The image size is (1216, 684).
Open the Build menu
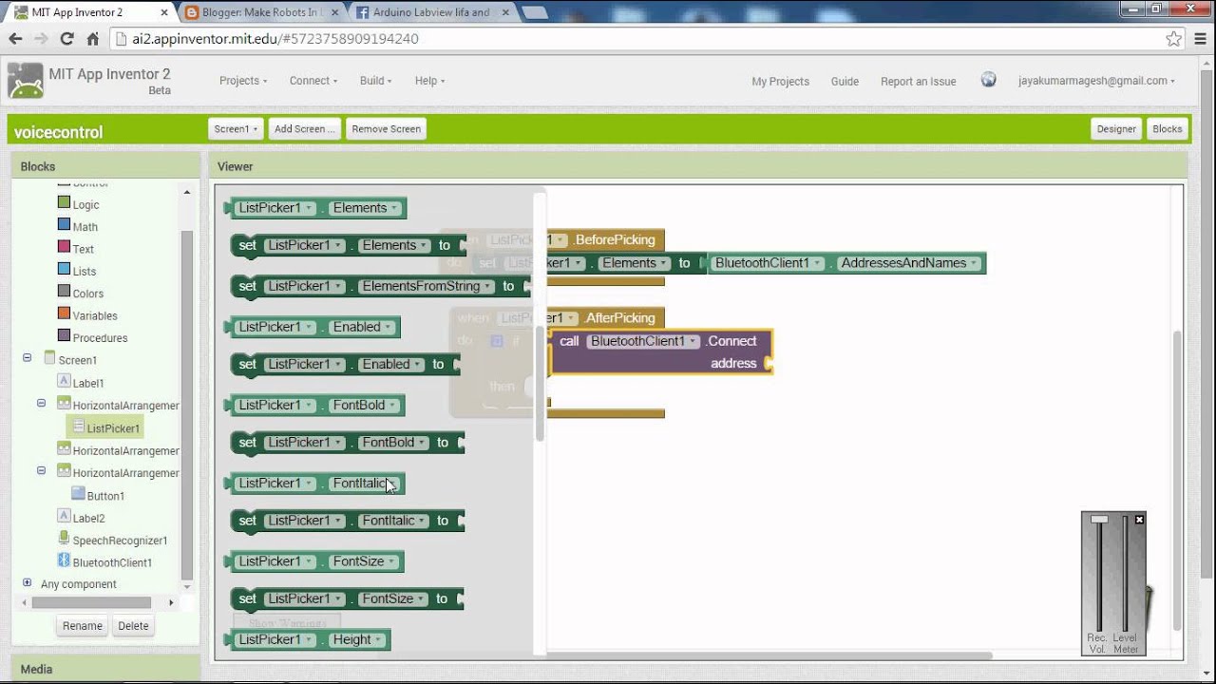click(376, 81)
